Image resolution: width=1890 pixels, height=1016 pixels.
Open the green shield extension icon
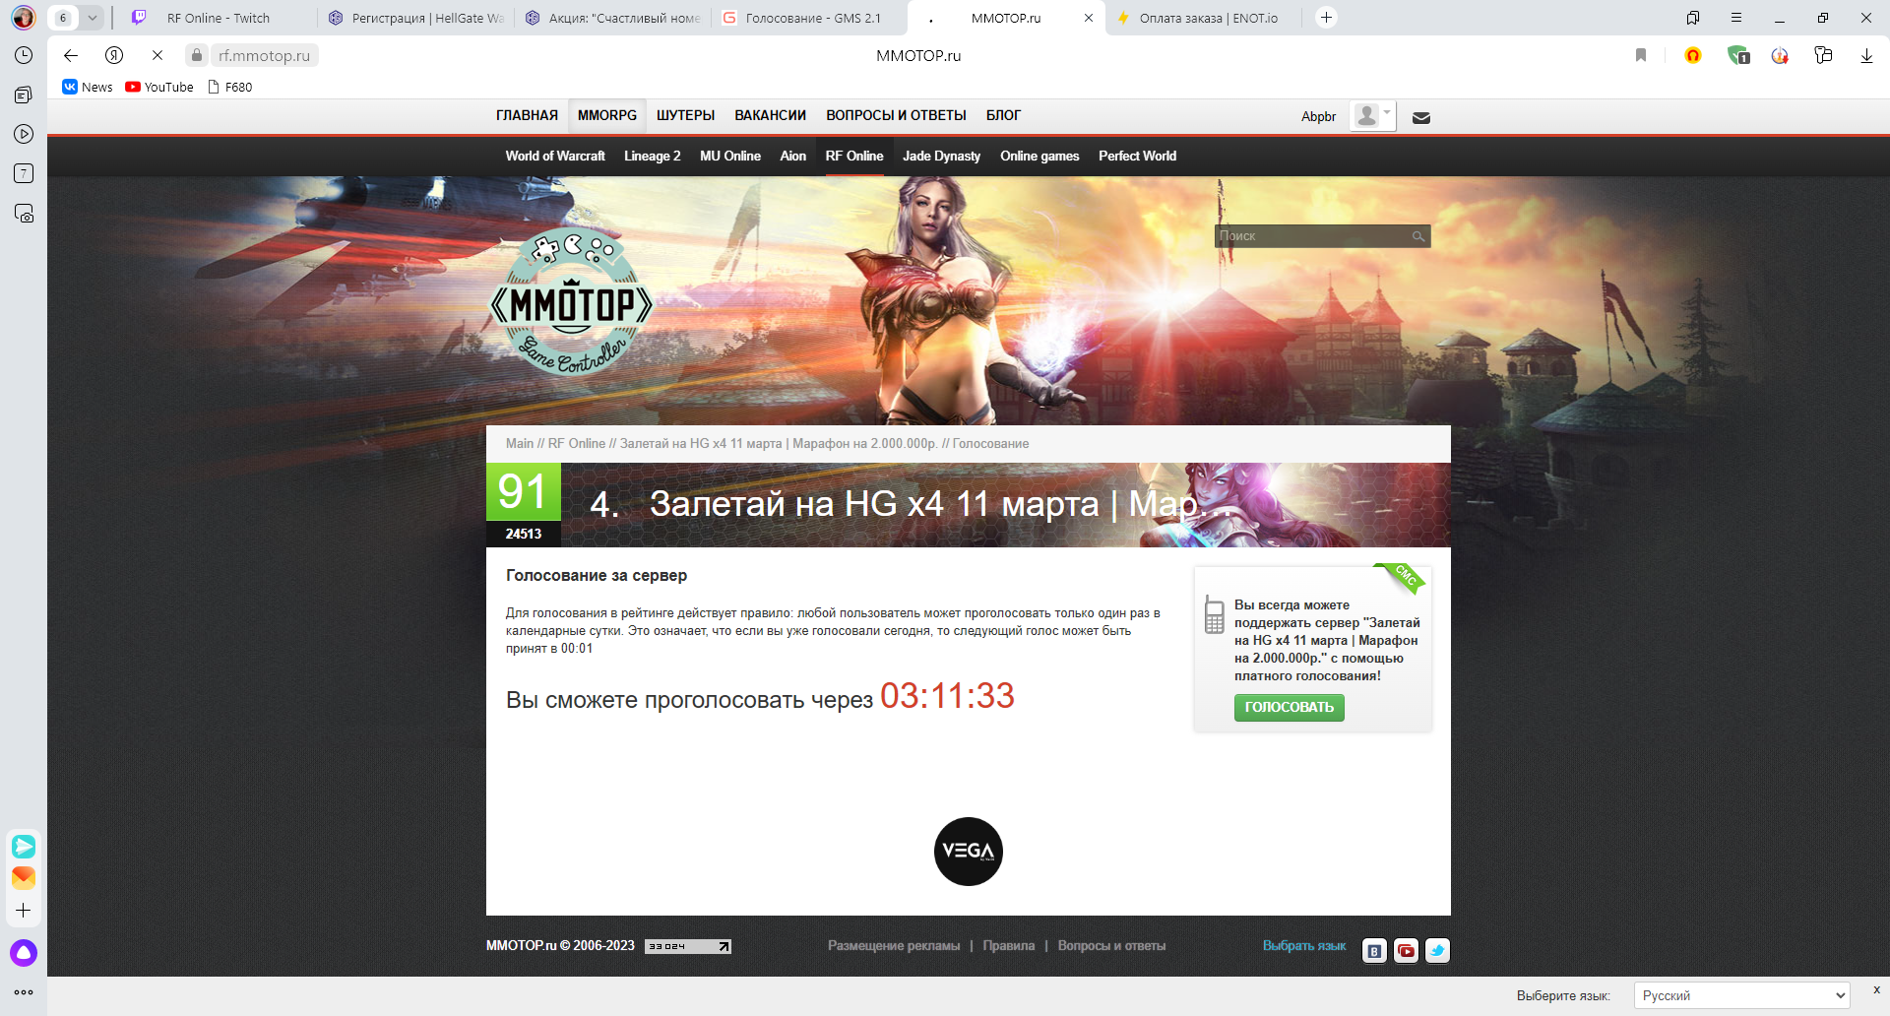click(1738, 55)
